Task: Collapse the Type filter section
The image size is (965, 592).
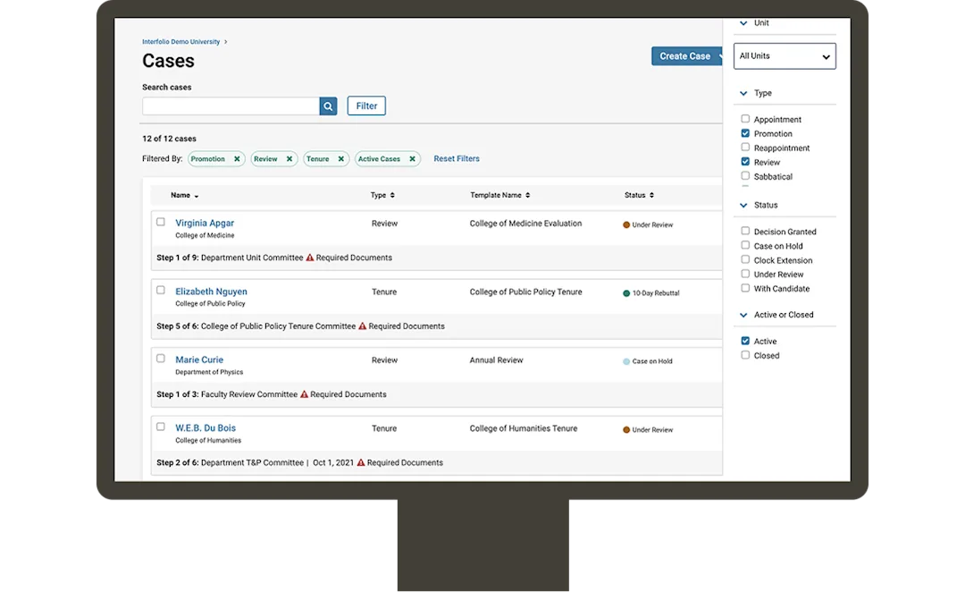Action: [743, 93]
